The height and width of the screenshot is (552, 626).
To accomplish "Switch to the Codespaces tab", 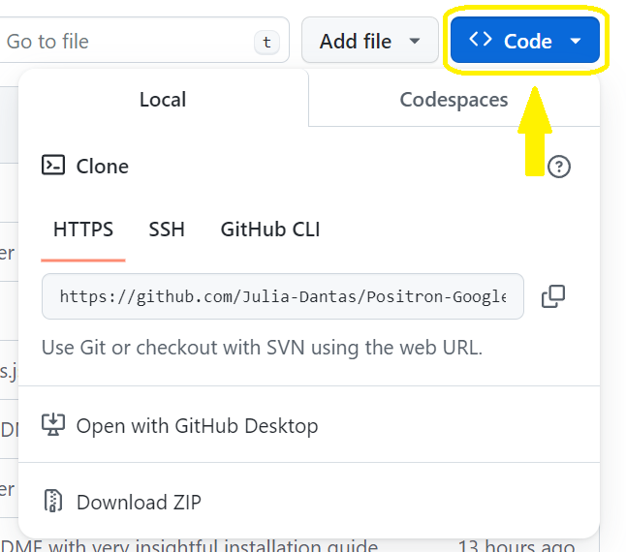I will click(454, 100).
